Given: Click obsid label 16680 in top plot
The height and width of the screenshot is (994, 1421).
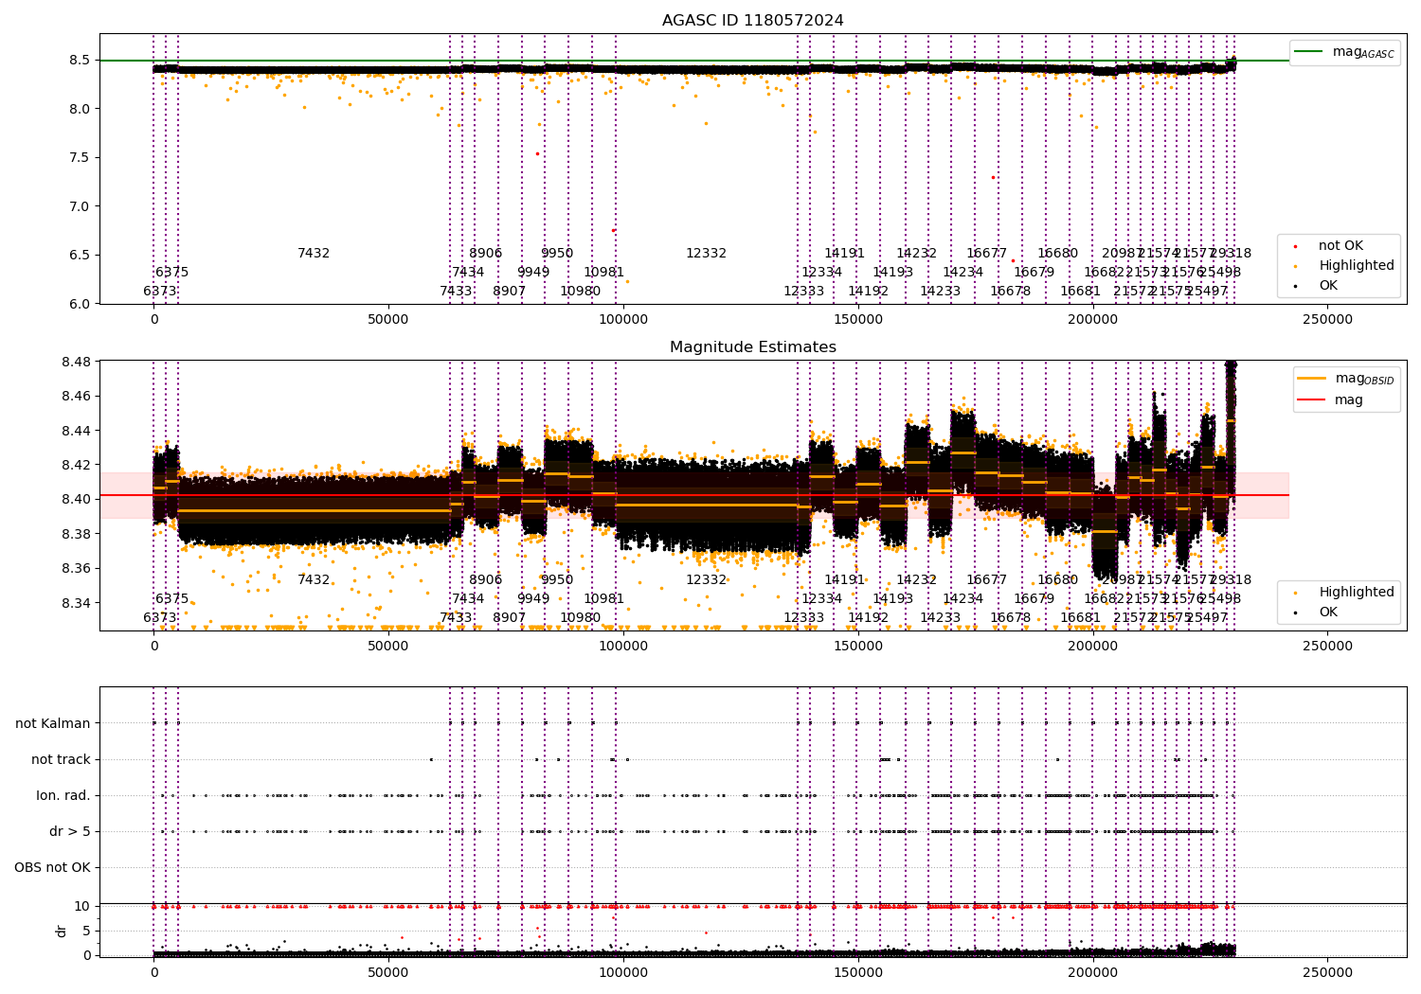Looking at the screenshot, I should click(x=1057, y=254).
